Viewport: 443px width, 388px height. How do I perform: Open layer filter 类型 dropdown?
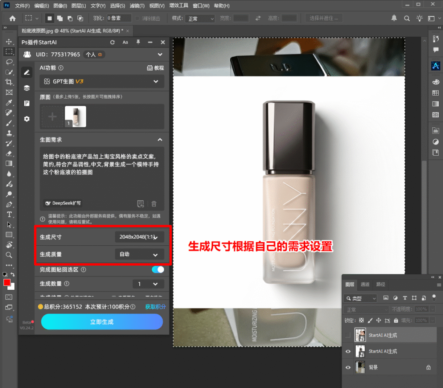360,298
